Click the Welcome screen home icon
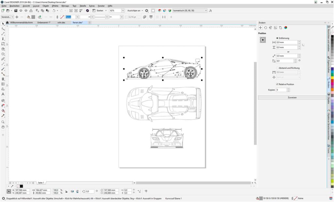The image size is (334, 202). tap(7, 22)
